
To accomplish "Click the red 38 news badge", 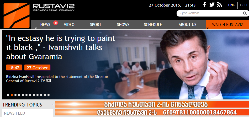I will (x=55, y=23).
